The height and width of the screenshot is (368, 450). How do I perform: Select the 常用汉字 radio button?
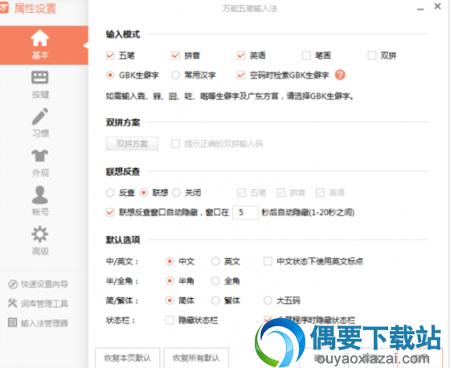click(176, 76)
